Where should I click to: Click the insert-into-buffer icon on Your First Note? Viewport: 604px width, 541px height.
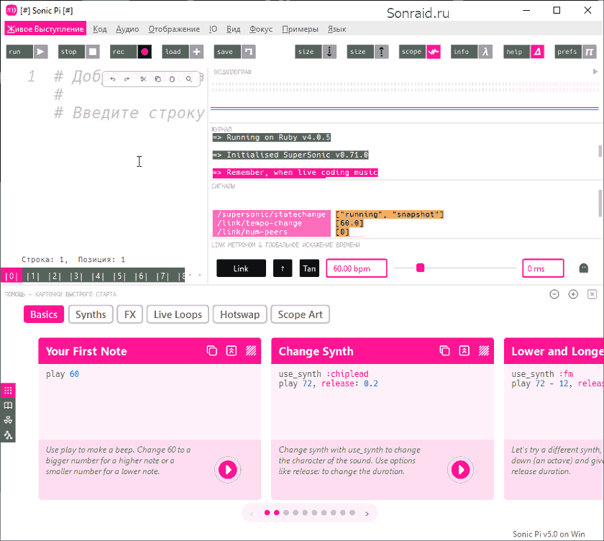231,350
